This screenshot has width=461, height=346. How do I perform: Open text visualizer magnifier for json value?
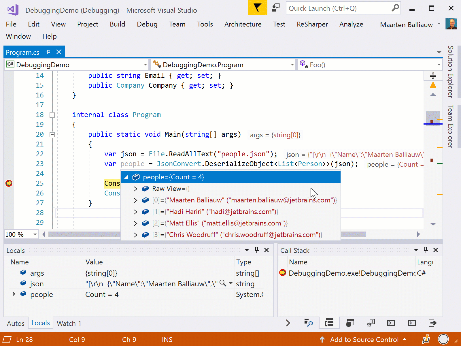[223, 283]
